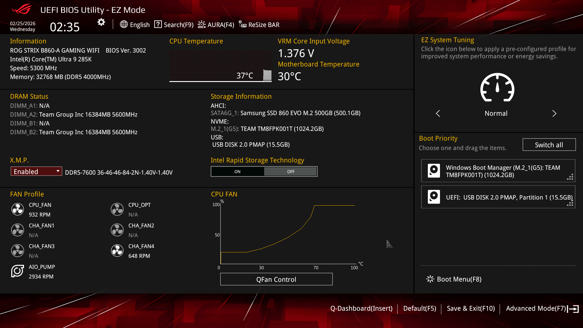Click the Normal tuning gauge icon
583x328 pixels.
pos(497,88)
